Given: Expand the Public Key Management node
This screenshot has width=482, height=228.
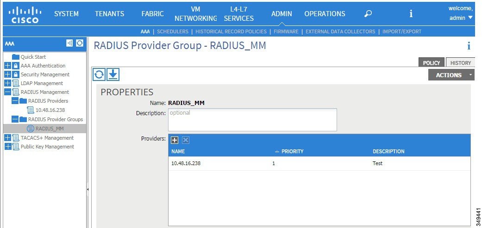Looking at the screenshot, I should coord(8,147).
